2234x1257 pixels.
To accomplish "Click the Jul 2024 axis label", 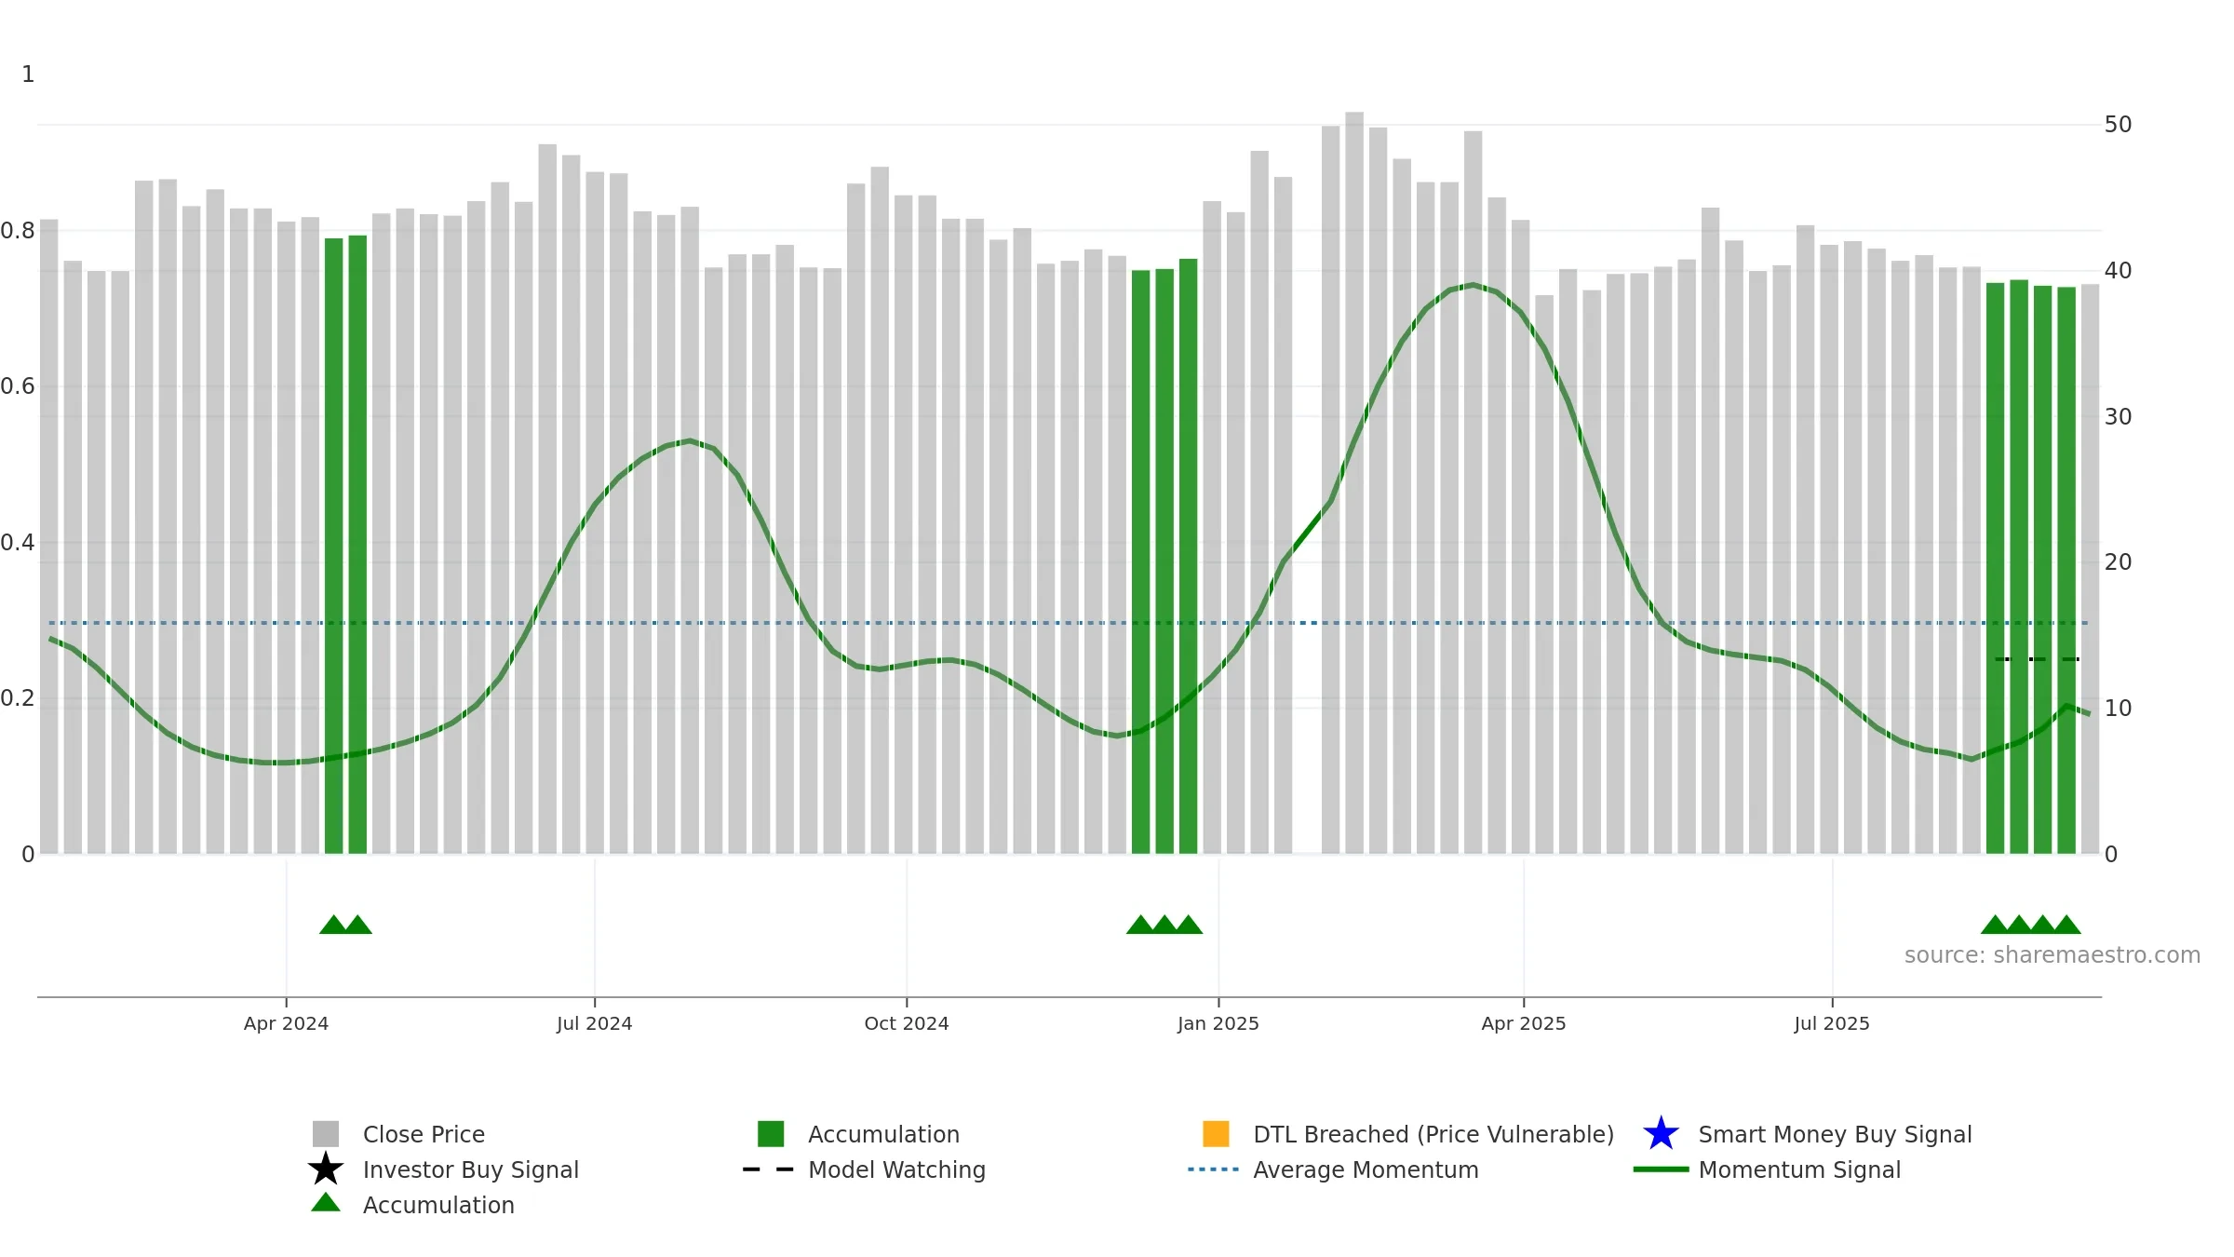I will click(x=594, y=1024).
